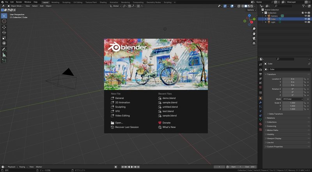Select the Annotate tool
This screenshot has height=172, width=312.
click(x=4, y=49)
